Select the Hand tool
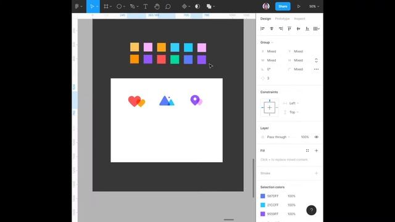 coord(157,7)
